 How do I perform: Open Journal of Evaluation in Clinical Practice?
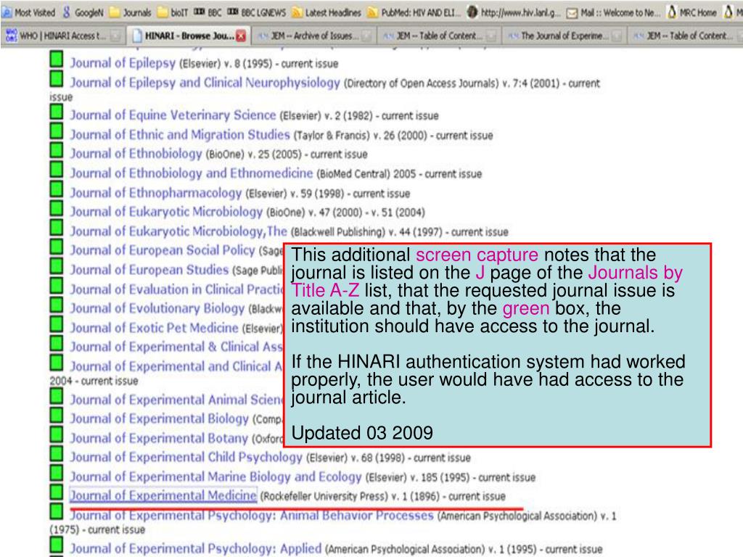coord(177,289)
